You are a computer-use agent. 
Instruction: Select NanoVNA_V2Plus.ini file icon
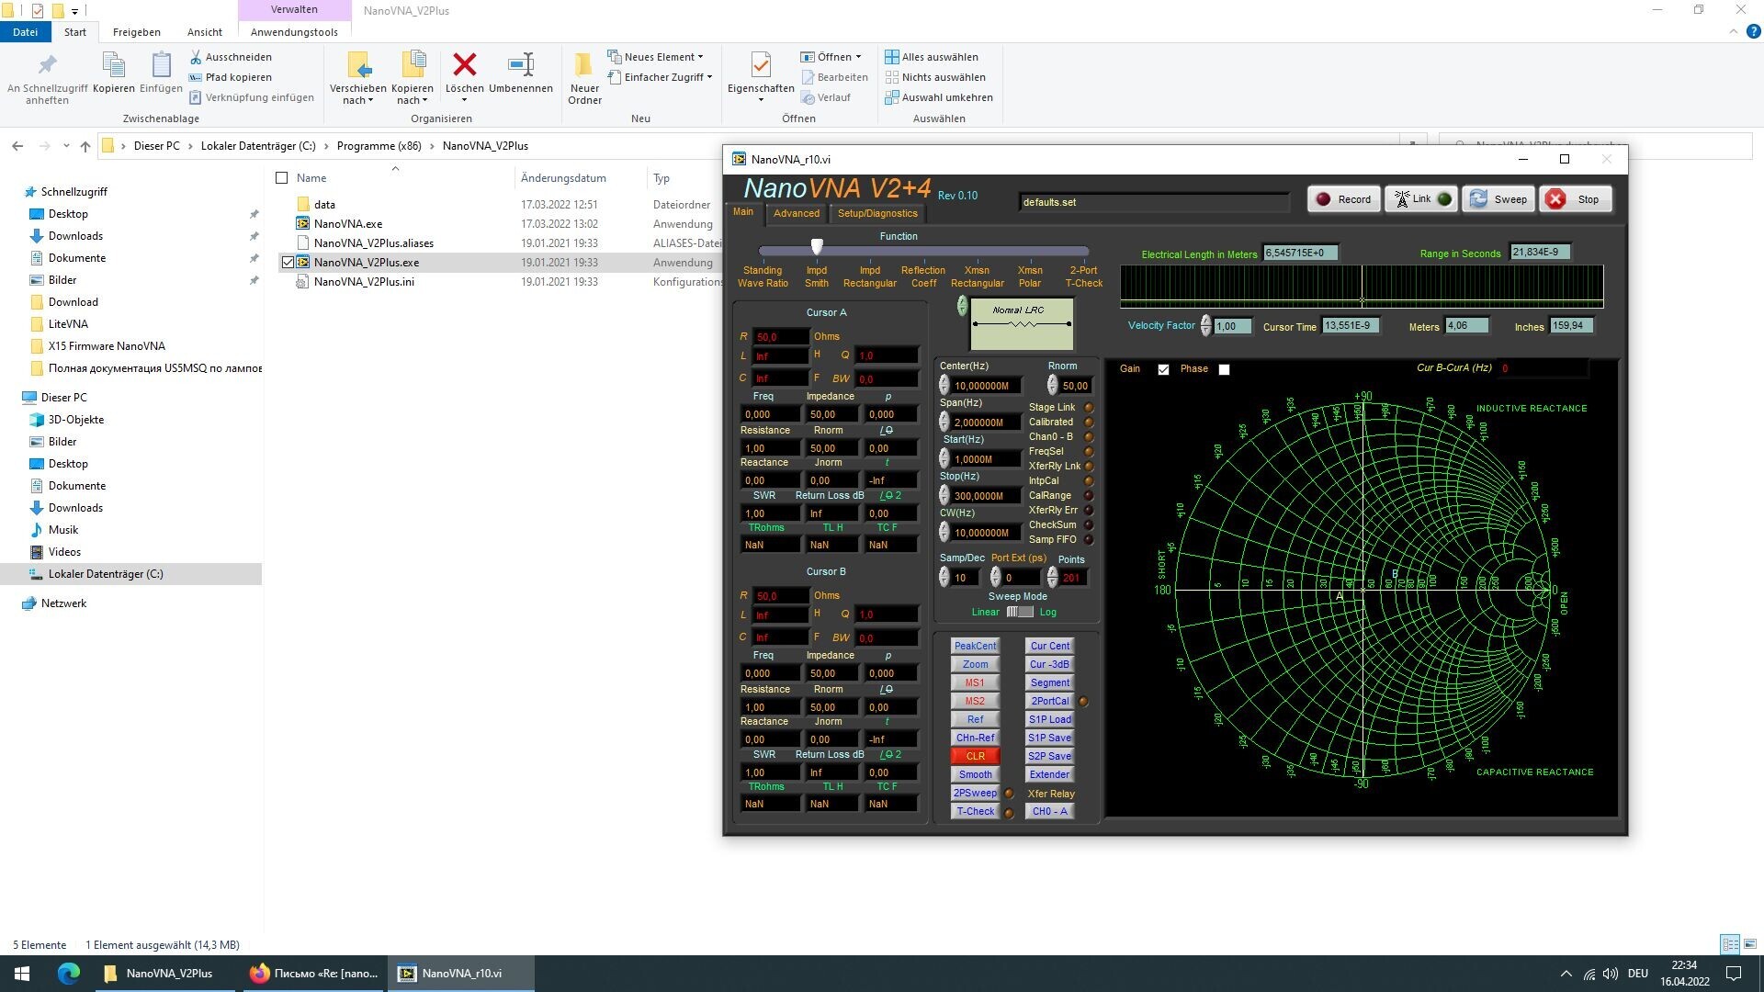click(302, 282)
